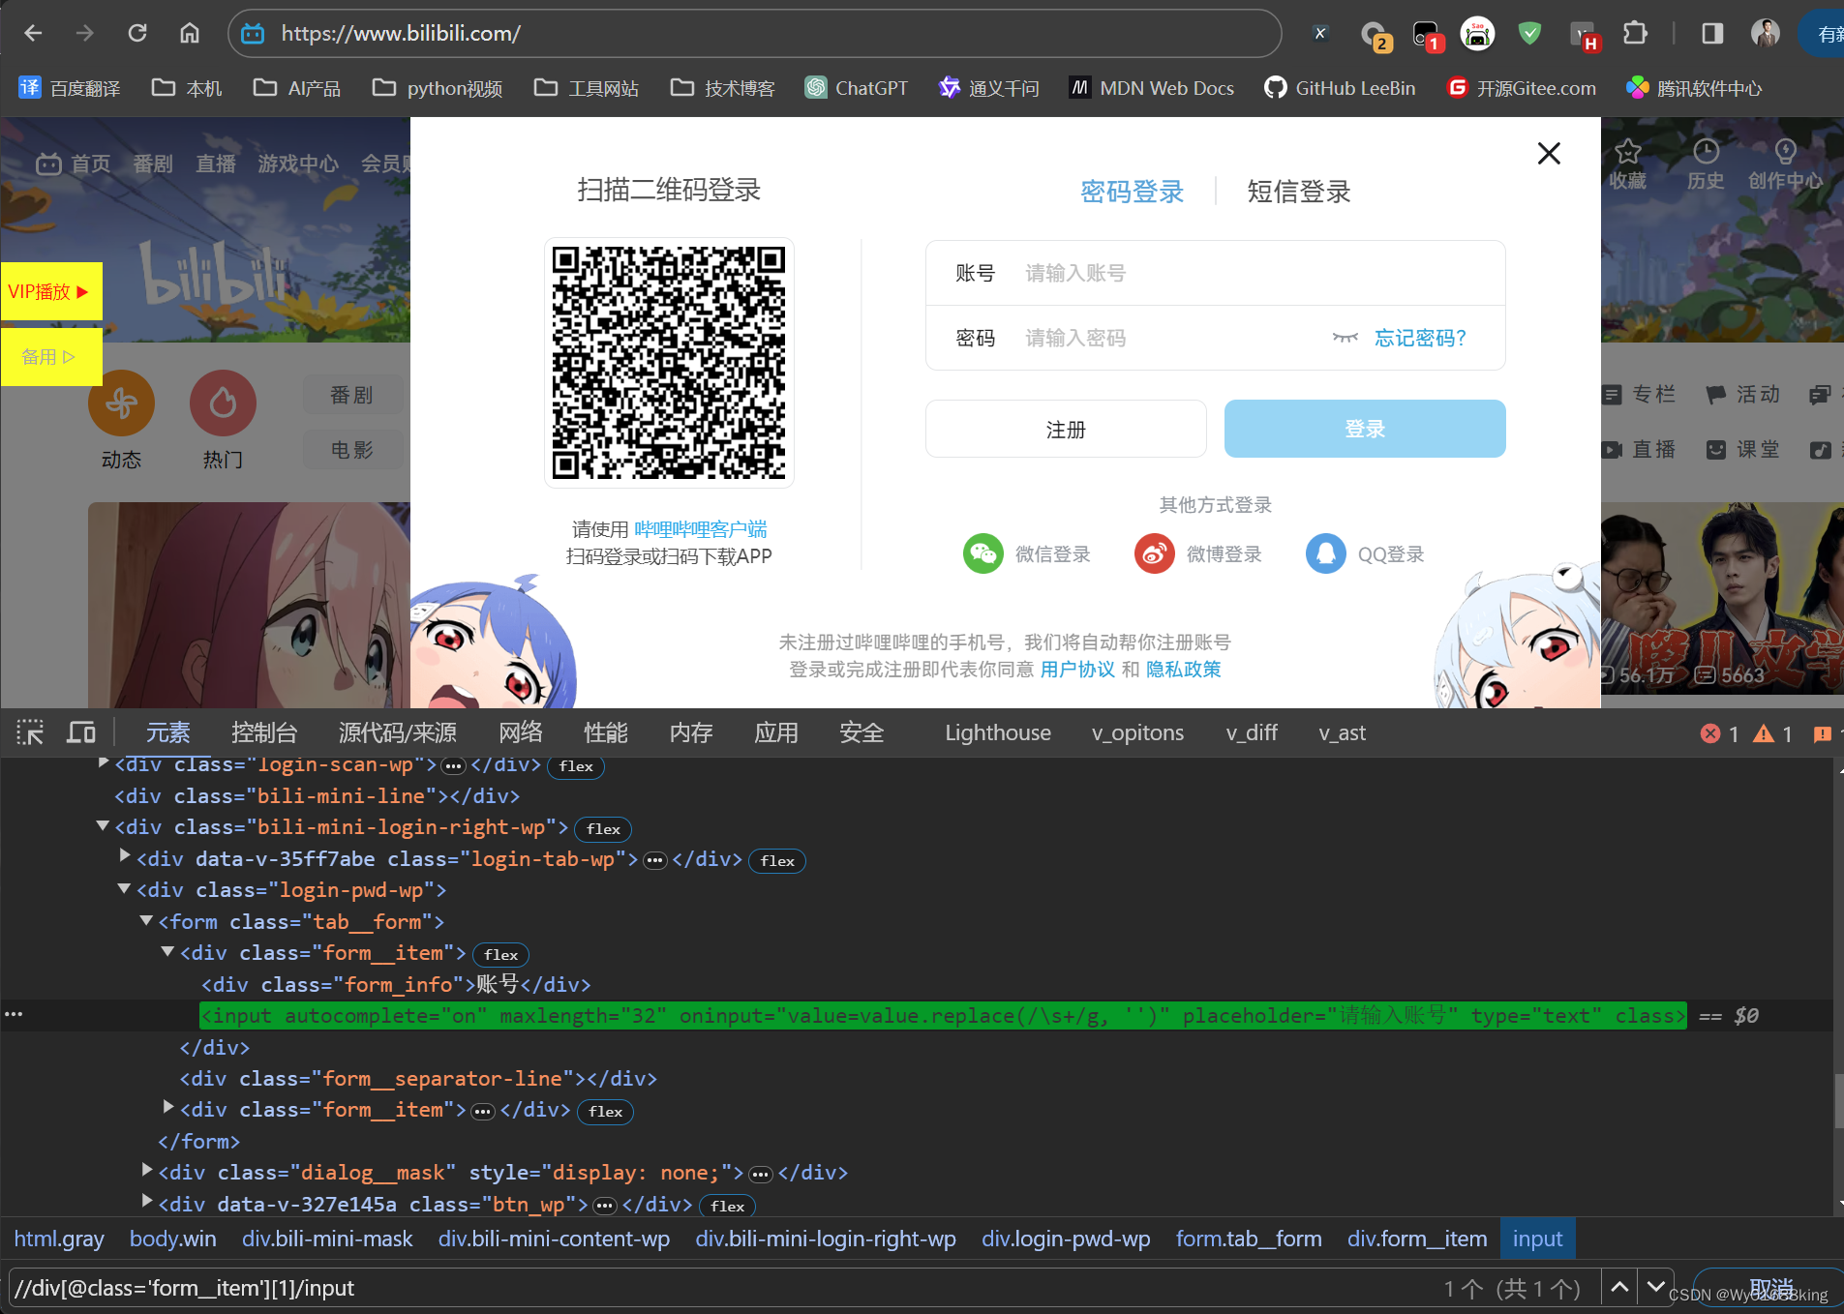Open the AI产品 bookmark folder
Viewport: 1844px width, 1314px height.
pos(296,88)
